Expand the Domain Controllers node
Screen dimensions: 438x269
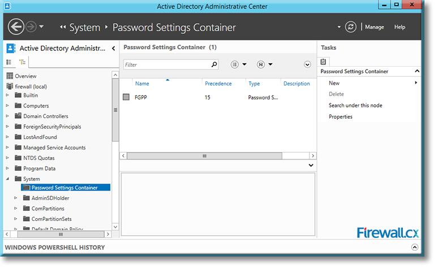7,116
